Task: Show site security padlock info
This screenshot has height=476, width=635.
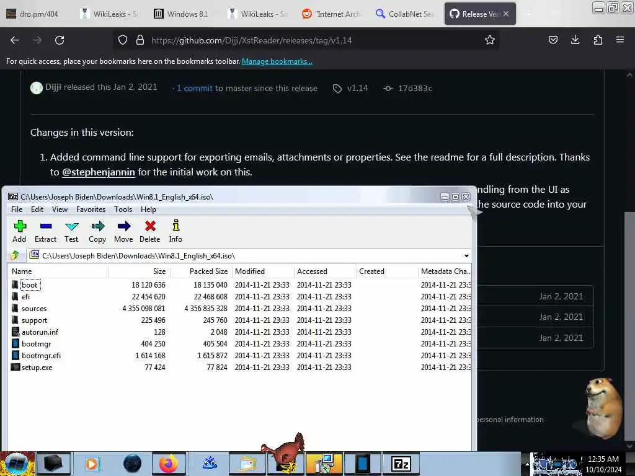Action: (140, 40)
